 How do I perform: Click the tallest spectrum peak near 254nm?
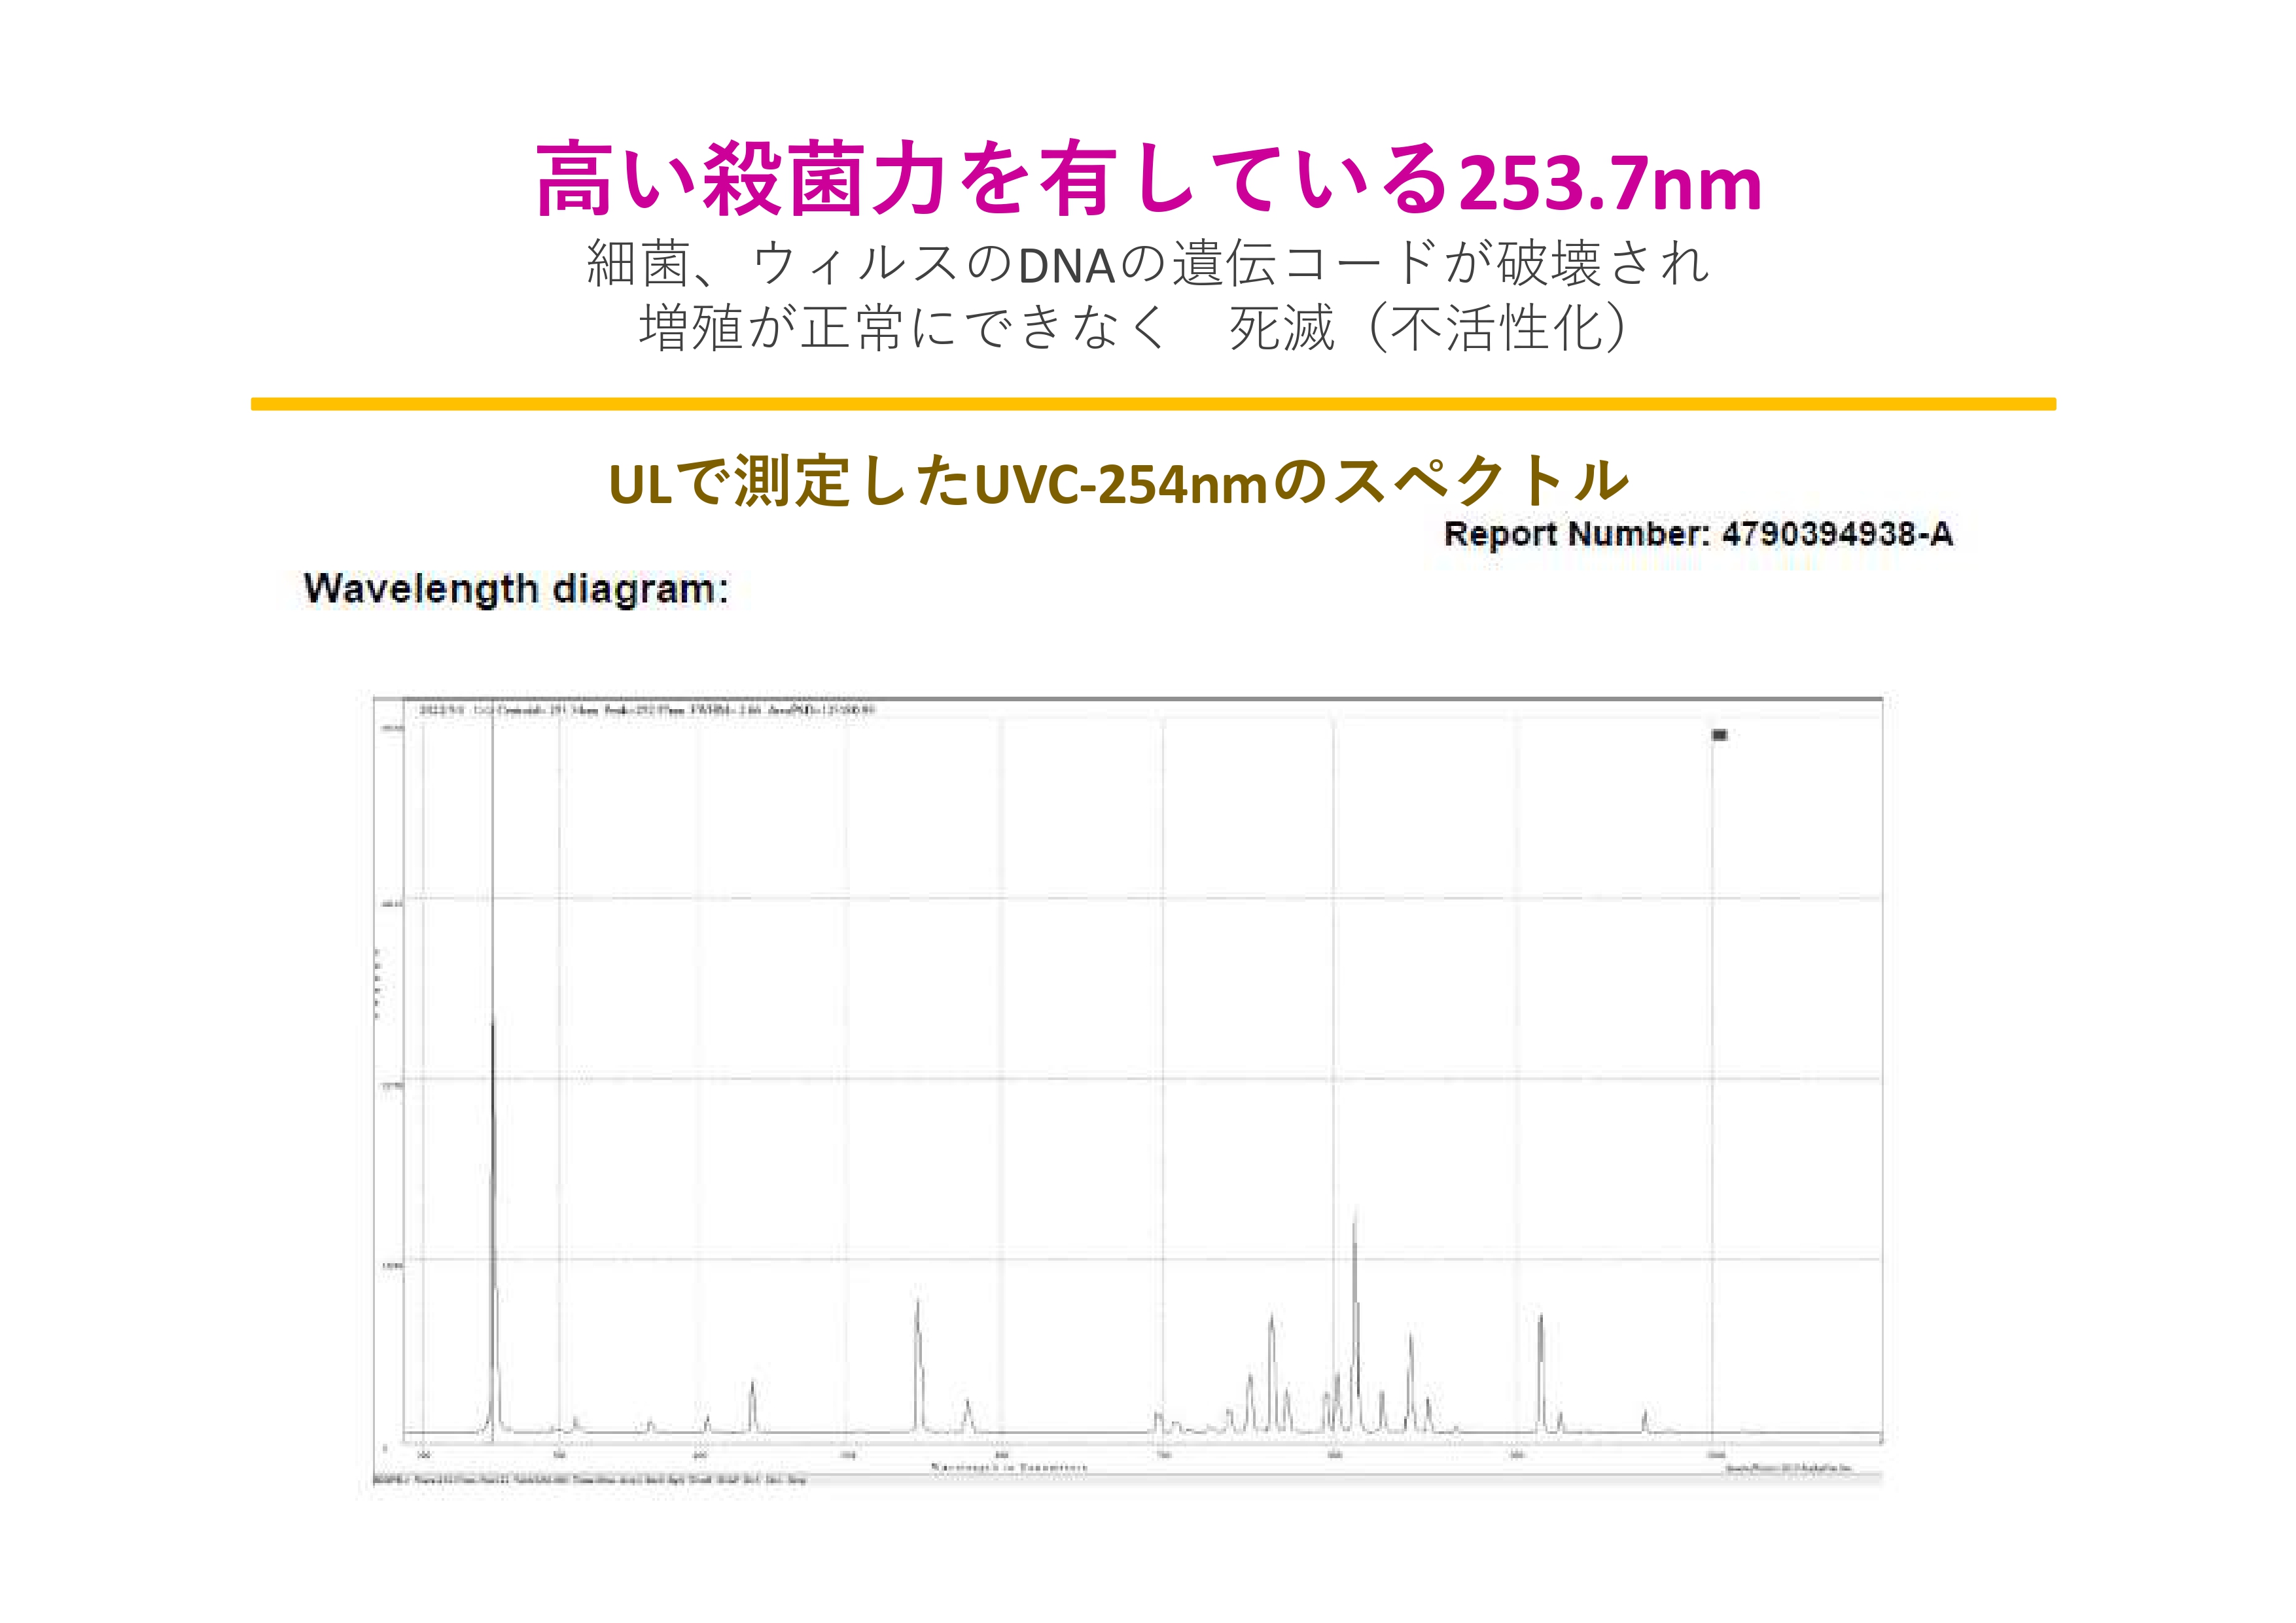pyautogui.click(x=492, y=1100)
